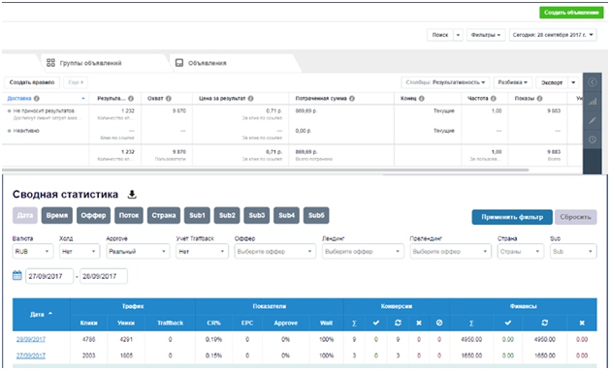Open the Валюта RUB dropdown
The height and width of the screenshot is (370, 610).
pos(33,252)
